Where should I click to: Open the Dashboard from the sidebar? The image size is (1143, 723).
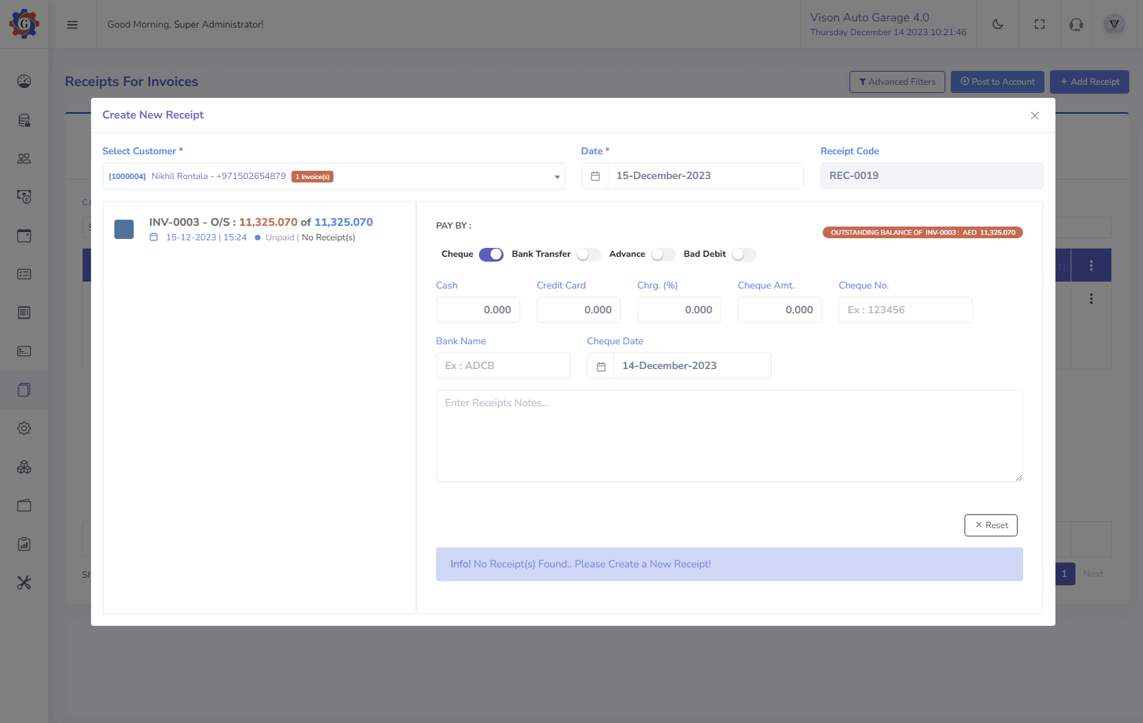24,81
